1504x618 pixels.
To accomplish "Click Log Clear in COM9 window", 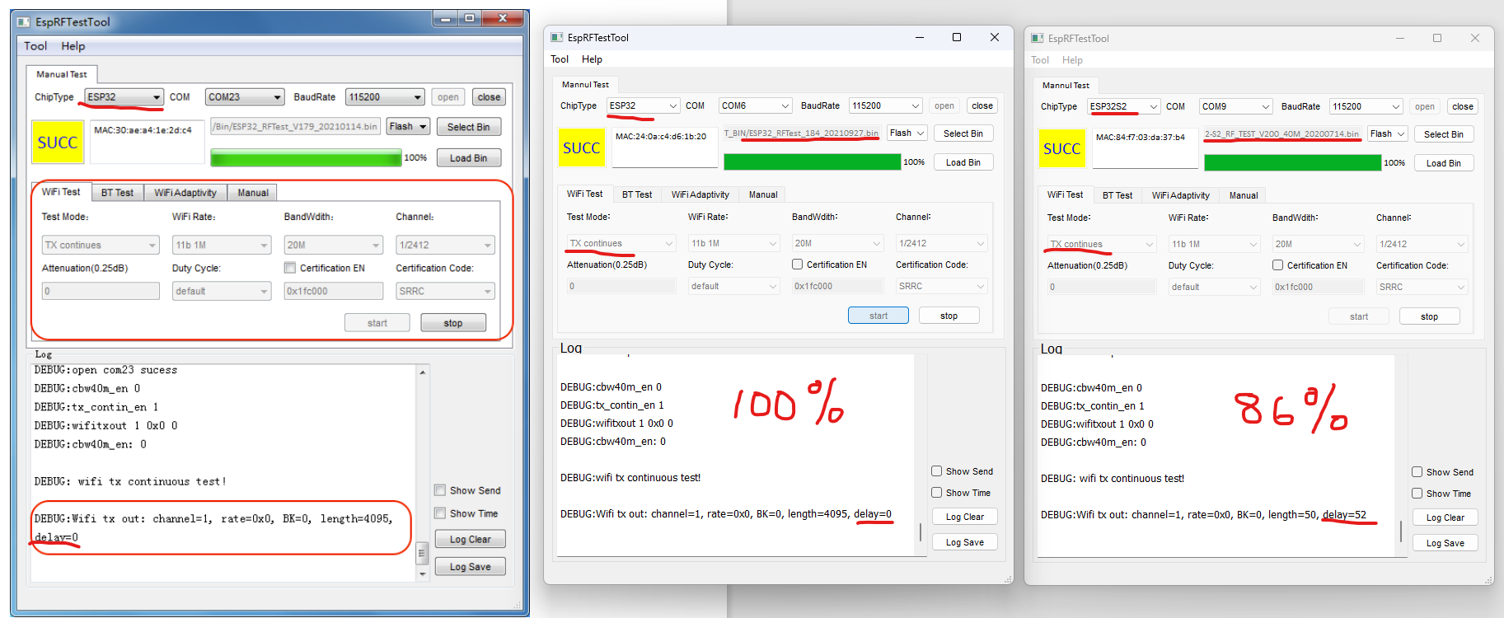I will tap(1445, 517).
